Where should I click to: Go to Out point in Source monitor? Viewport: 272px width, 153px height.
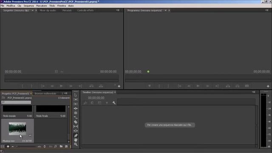(80, 86)
